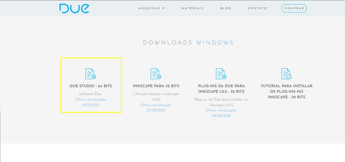Click the Comprar button
345x162 pixels.
point(294,8)
